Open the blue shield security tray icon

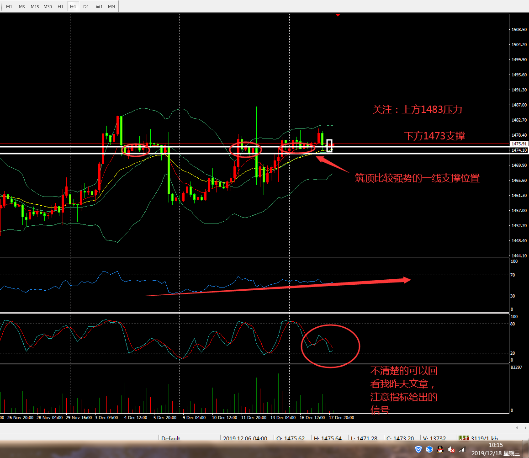click(x=418, y=449)
